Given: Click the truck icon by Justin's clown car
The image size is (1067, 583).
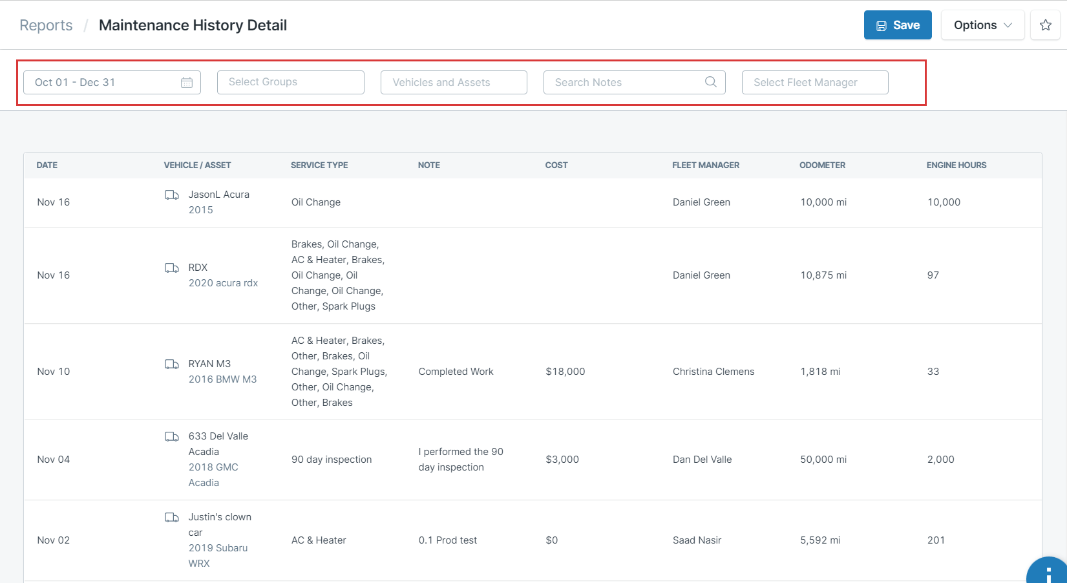Looking at the screenshot, I should (x=172, y=517).
